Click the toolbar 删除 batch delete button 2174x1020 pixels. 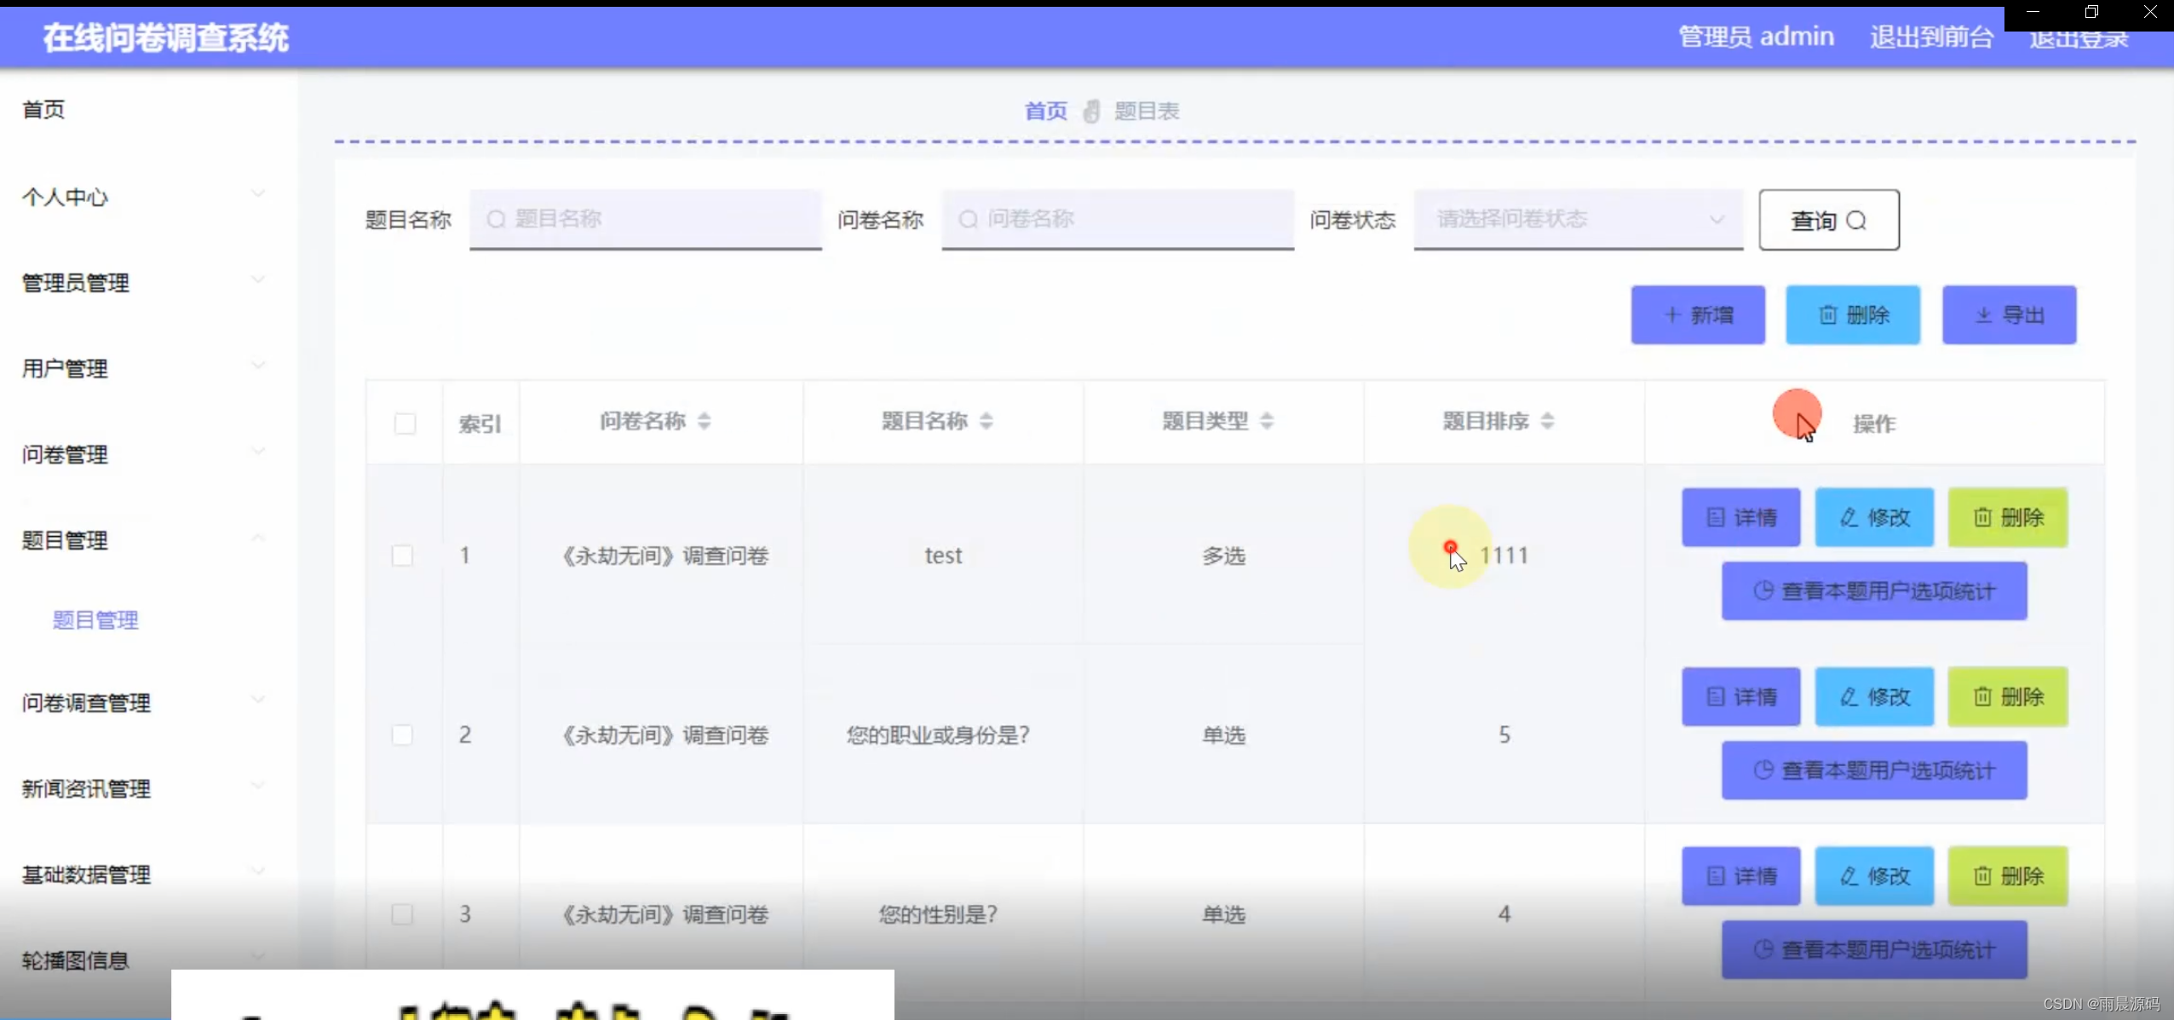coord(1852,315)
